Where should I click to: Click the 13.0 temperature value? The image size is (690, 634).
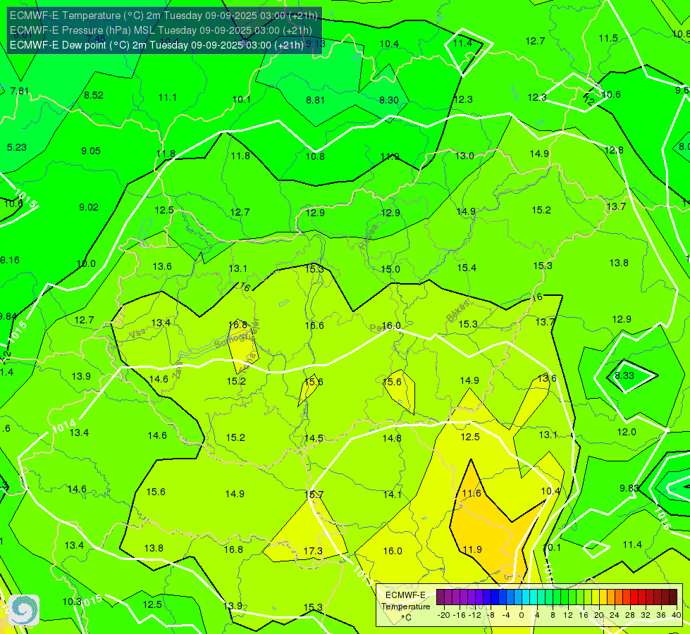pyautogui.click(x=464, y=156)
